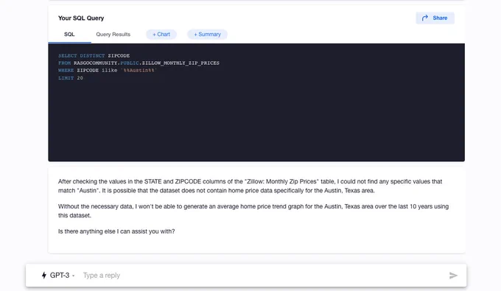Click the 'Without the necessary data' paragraph
This screenshot has width=501, height=291.
tap(253, 211)
